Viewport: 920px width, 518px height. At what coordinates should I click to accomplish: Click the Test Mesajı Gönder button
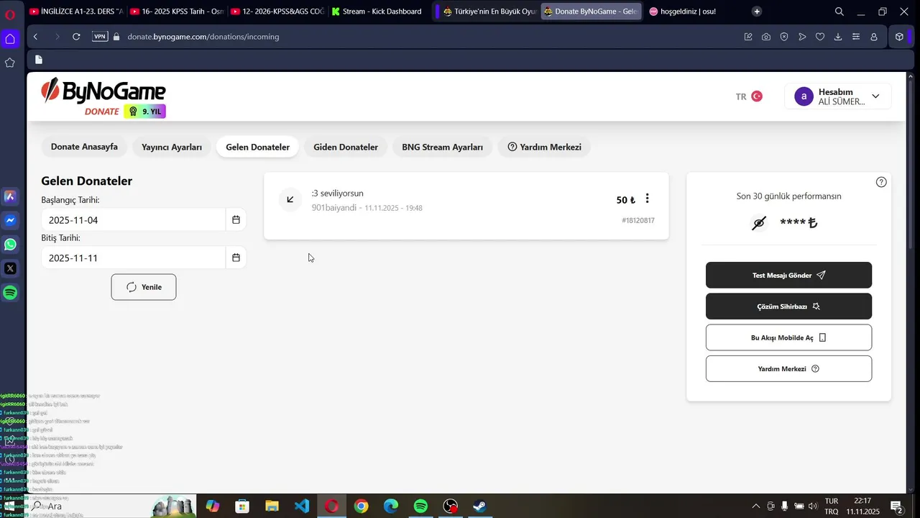[x=788, y=275]
